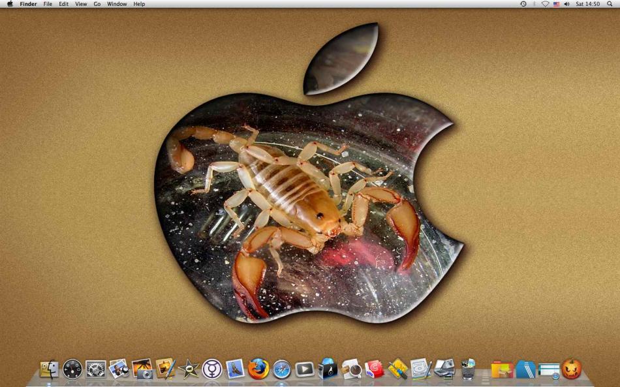Open the black box flame-and-globe app
The width and height of the screenshot is (620, 387).
[x=328, y=369]
